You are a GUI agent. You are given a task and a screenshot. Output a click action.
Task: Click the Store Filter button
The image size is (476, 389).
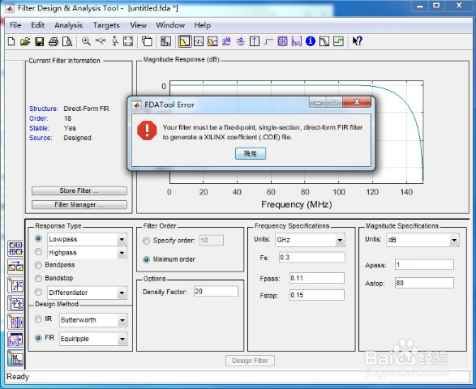click(79, 190)
